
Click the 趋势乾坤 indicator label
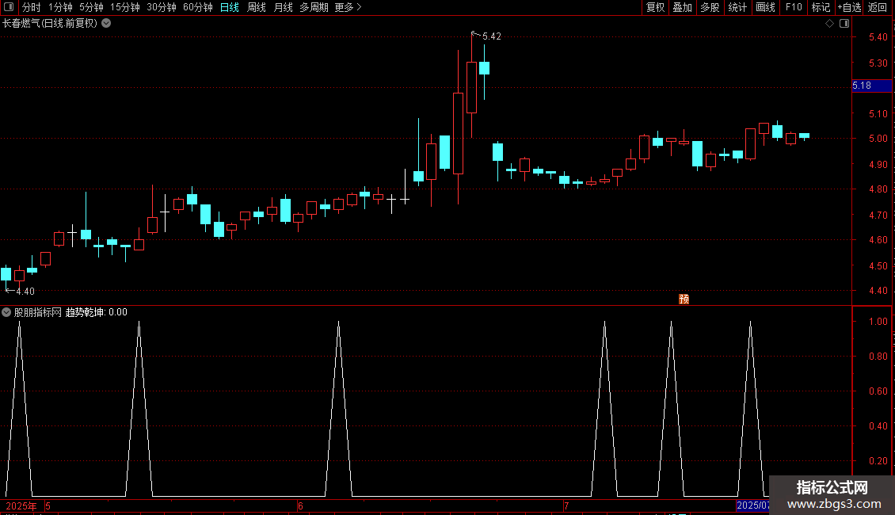pyautogui.click(x=85, y=312)
